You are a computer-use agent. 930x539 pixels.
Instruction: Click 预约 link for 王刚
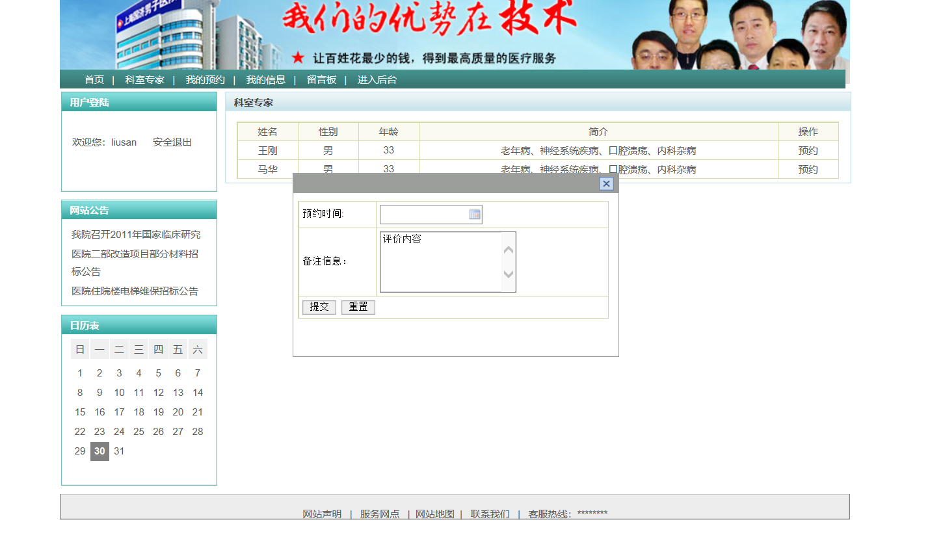coord(808,151)
